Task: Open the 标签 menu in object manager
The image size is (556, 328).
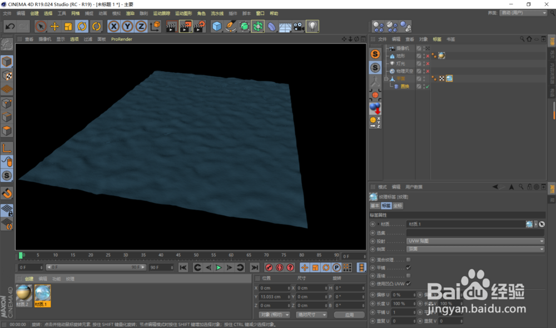Action: tap(437, 39)
